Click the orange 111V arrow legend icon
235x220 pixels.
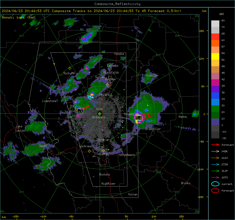215,158
